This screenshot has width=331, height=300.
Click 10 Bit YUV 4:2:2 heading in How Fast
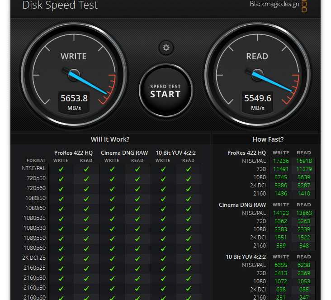click(x=246, y=257)
